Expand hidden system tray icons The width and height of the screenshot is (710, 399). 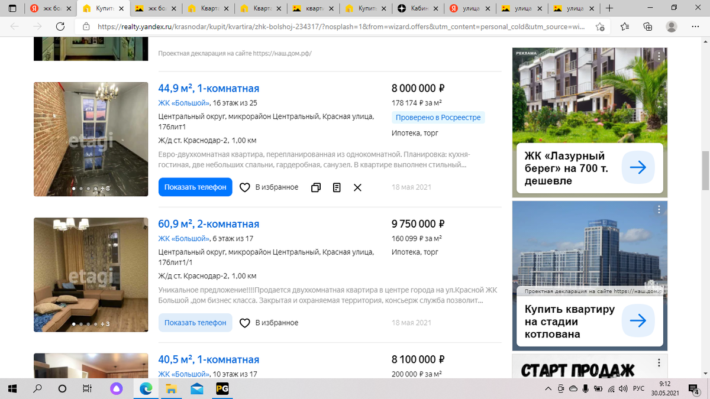coord(548,388)
